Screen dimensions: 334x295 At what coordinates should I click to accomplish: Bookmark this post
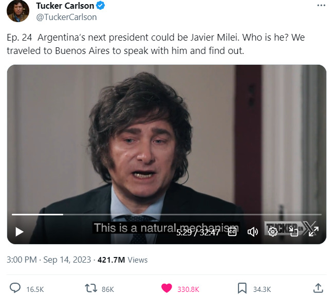pos(242,288)
